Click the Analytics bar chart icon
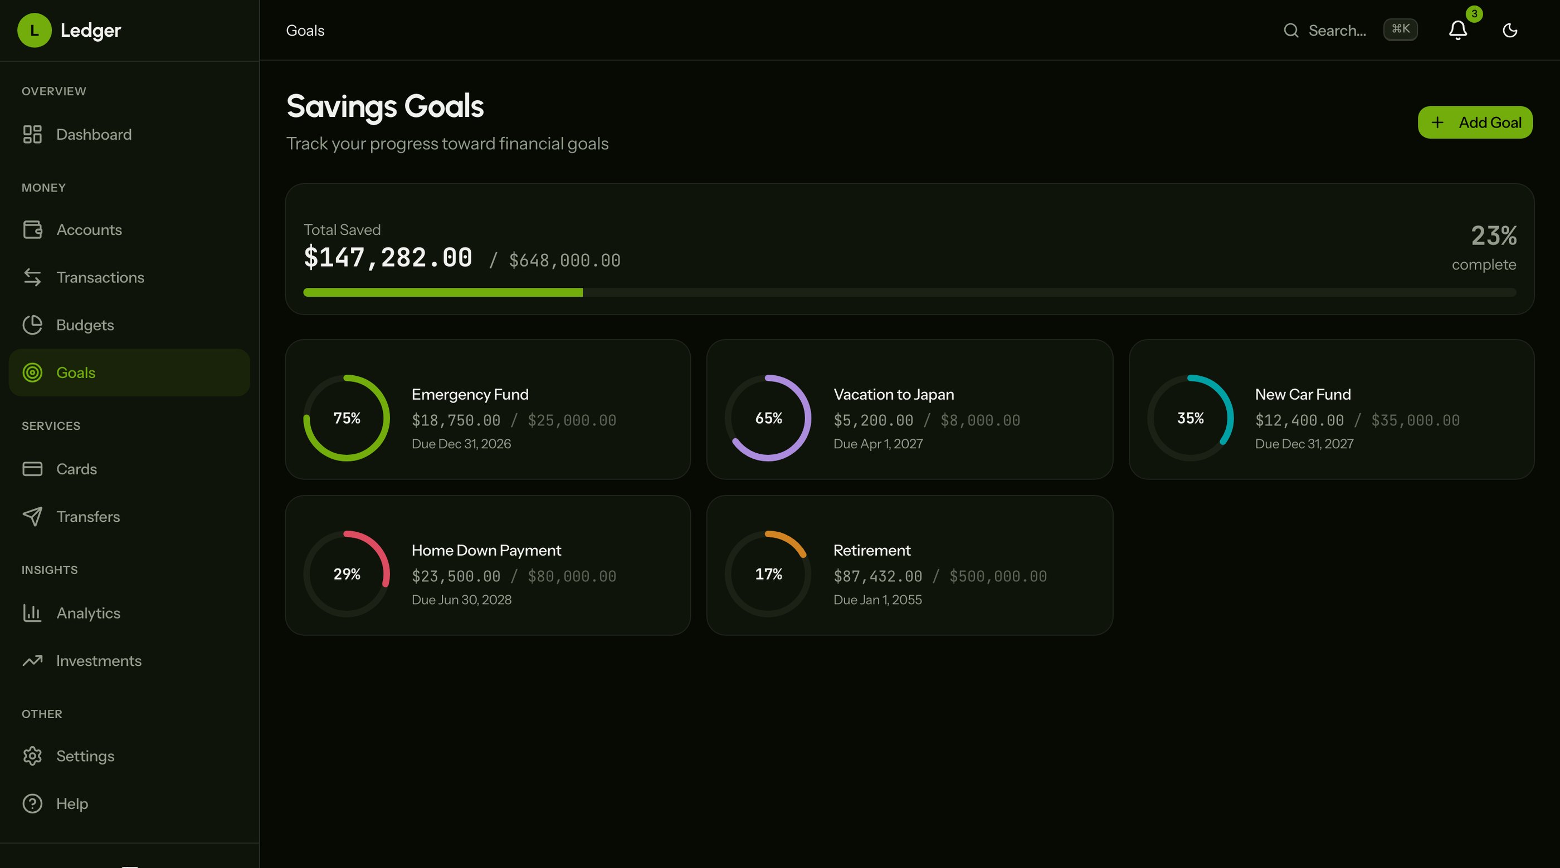1560x868 pixels. [32, 613]
